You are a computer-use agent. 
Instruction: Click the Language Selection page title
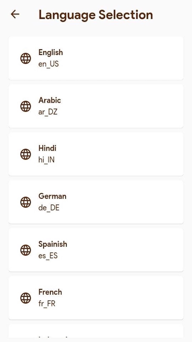point(95,15)
